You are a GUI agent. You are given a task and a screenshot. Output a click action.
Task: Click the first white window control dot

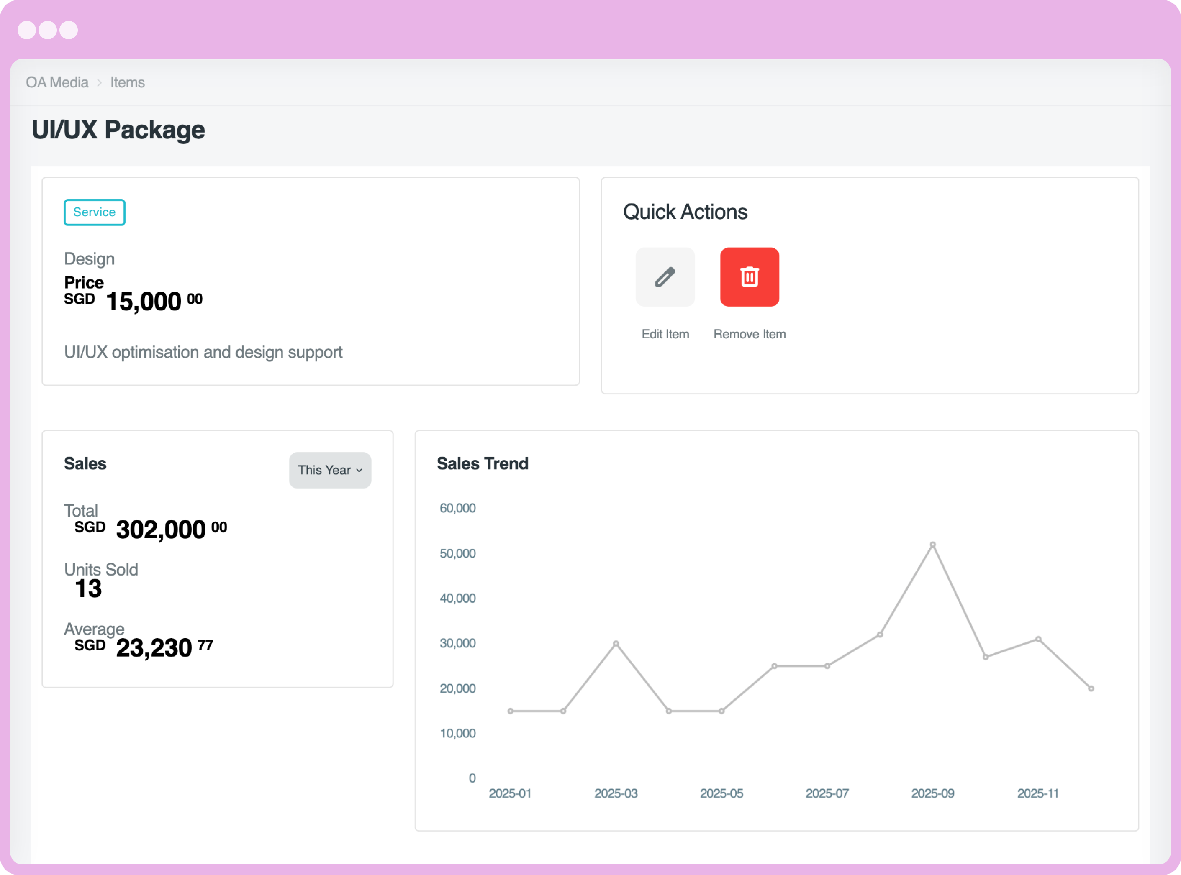tap(26, 30)
